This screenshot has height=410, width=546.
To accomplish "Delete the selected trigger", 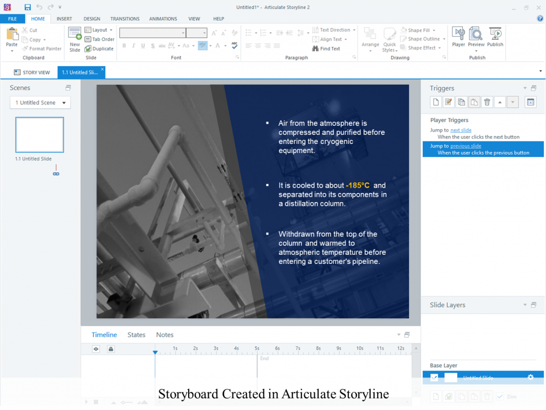I will [x=487, y=102].
